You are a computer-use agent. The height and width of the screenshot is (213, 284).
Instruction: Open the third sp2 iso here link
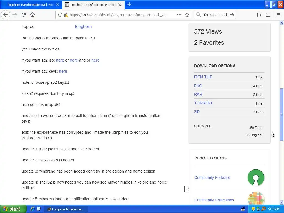[95, 60]
